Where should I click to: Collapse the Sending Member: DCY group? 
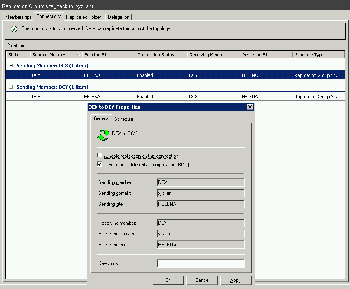[x=11, y=87]
